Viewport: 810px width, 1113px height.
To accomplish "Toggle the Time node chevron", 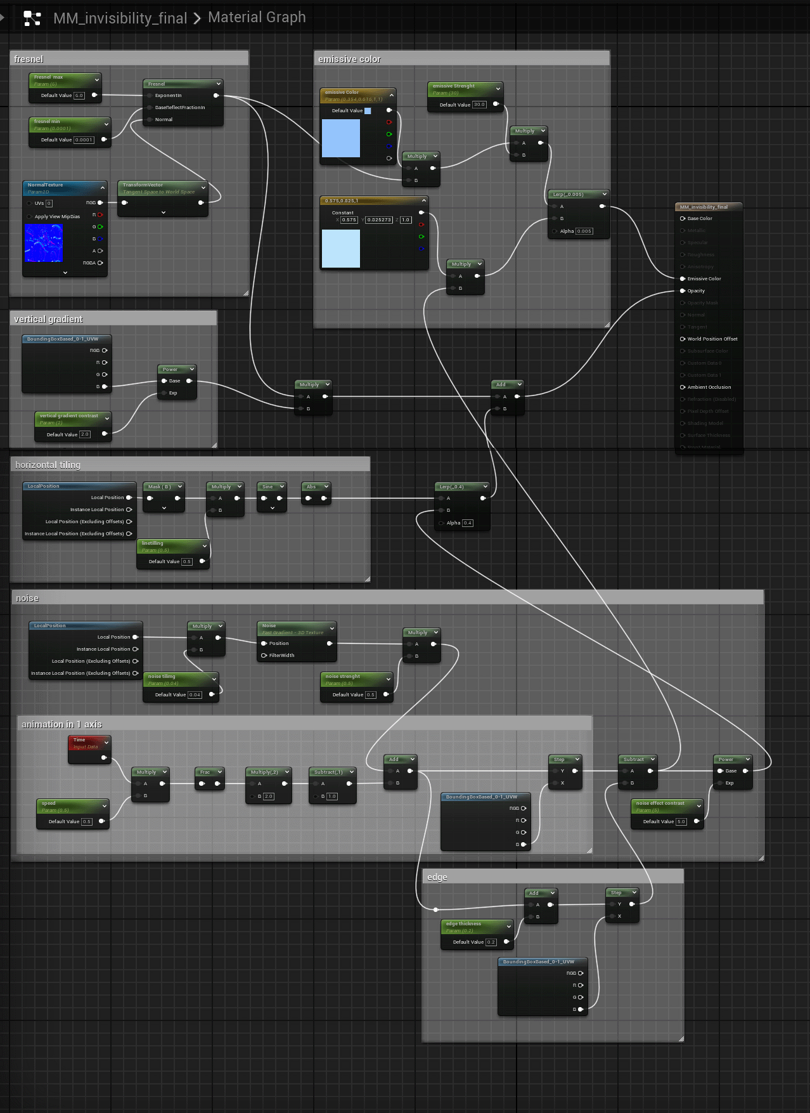I will 106,743.
